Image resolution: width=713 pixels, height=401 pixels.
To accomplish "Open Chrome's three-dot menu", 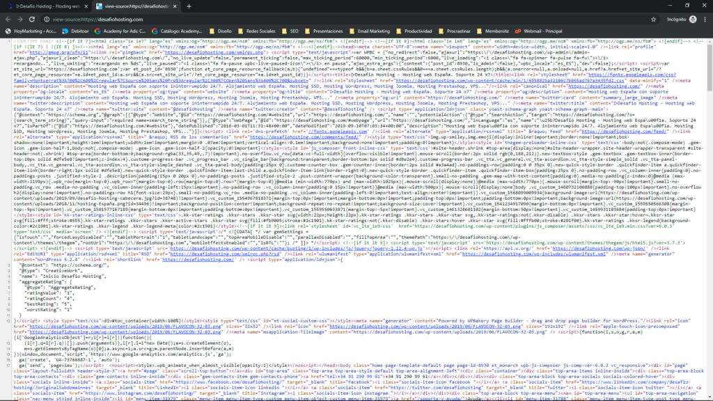I will 705,19.
